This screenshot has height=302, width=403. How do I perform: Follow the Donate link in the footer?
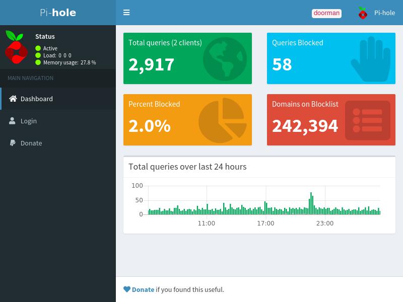click(x=143, y=289)
